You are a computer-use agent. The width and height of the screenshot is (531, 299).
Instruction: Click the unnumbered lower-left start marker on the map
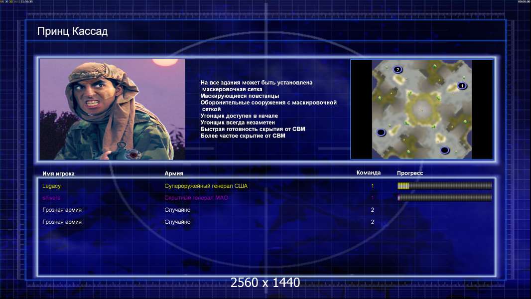point(382,133)
